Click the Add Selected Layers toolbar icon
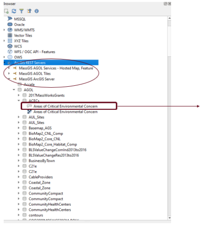202x226 pixels. (x=6, y=11)
